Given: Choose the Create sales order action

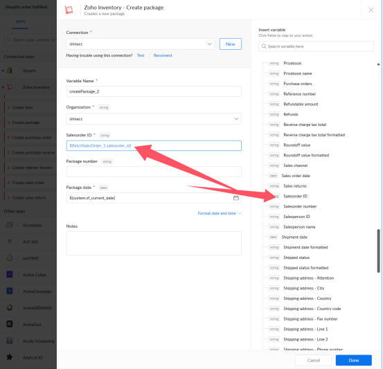Looking at the screenshot, I should (x=28, y=183).
